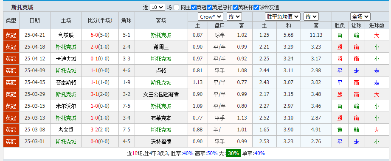Click 赢率 value 50%
The image size is (391, 161).
pos(212,153)
